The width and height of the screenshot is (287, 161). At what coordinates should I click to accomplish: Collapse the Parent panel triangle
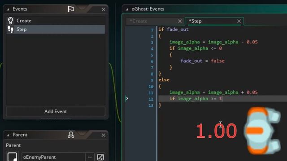point(8,135)
